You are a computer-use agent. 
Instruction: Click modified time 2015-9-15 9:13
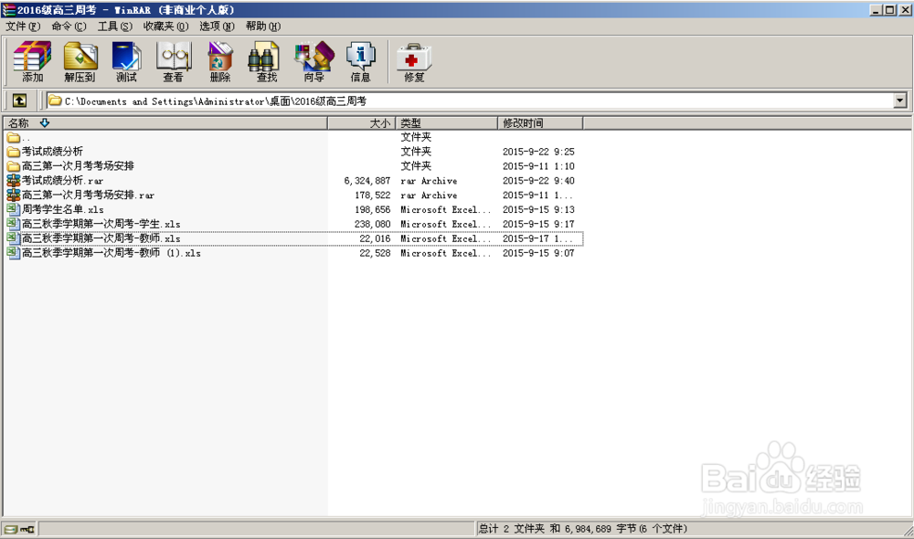538,209
